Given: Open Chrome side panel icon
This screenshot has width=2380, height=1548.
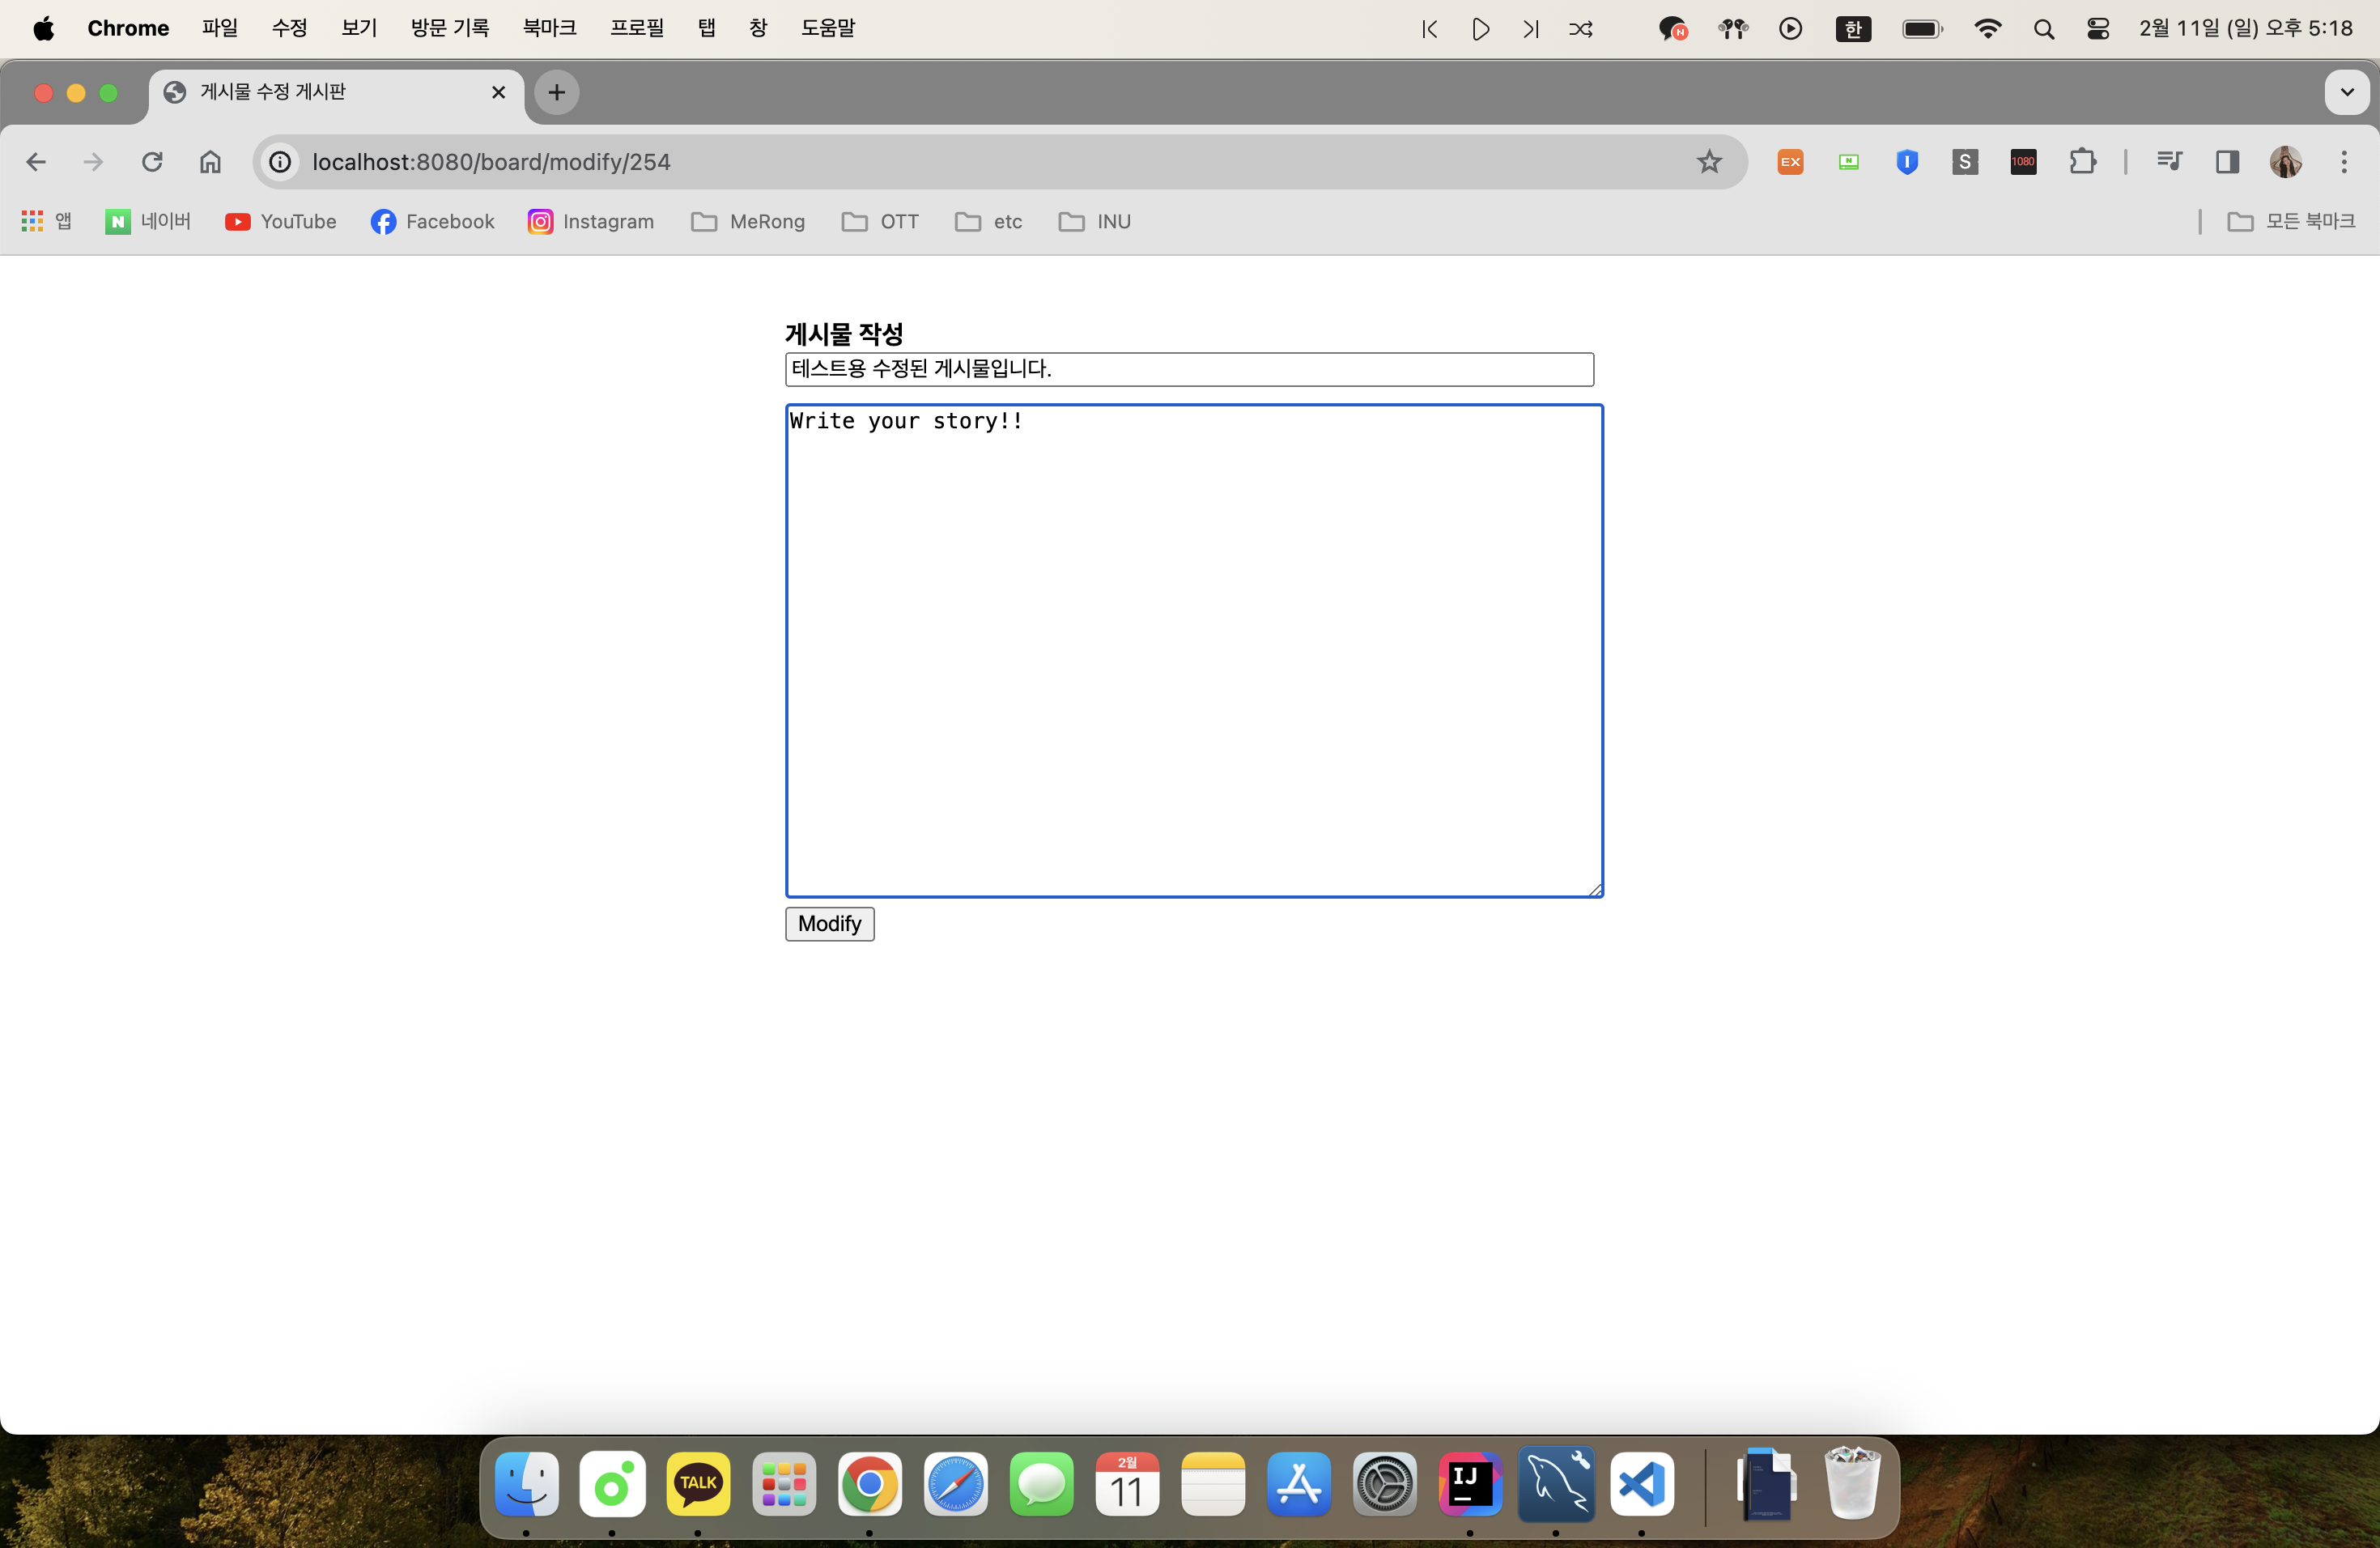Looking at the screenshot, I should pos(2227,162).
